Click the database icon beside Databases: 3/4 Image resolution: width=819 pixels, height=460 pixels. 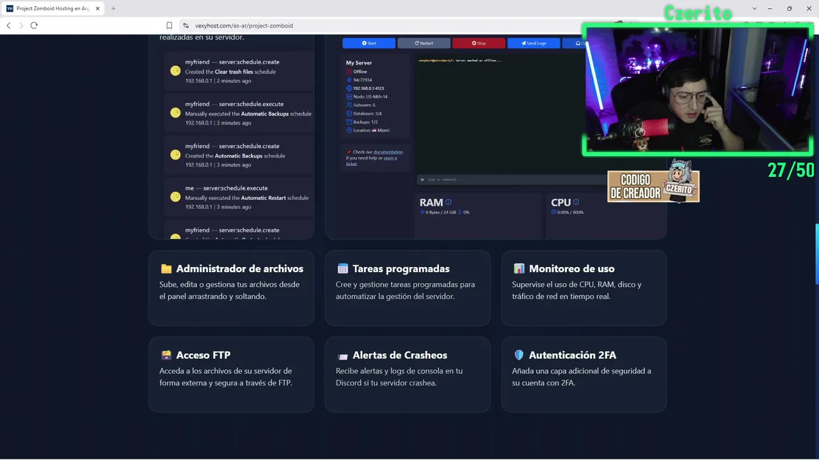coord(349,113)
